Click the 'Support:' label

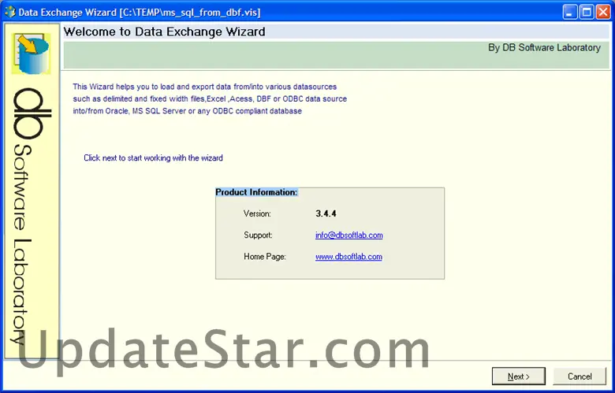[x=258, y=235]
